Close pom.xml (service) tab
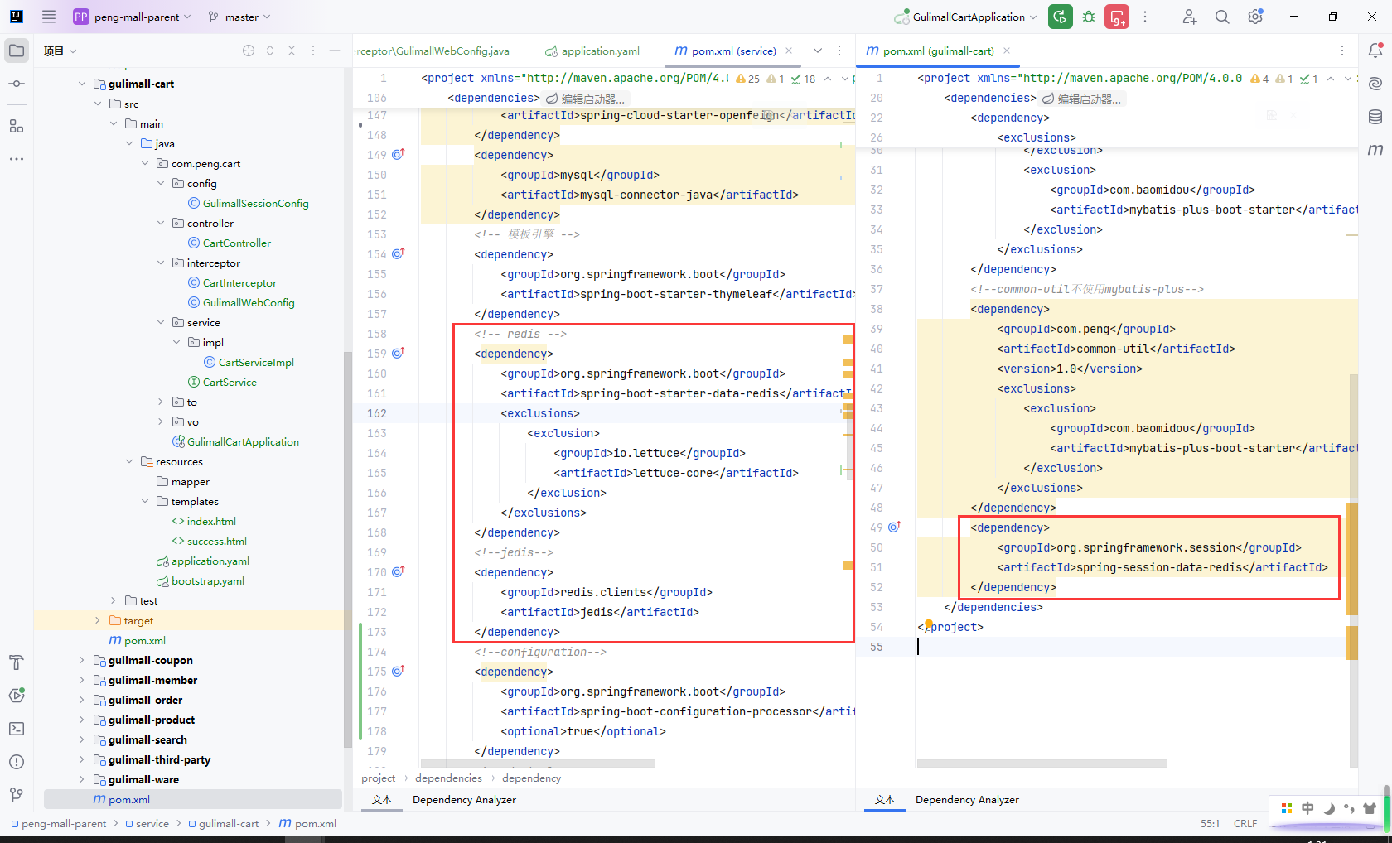Screen dimensions: 1392x843 tap(789, 51)
